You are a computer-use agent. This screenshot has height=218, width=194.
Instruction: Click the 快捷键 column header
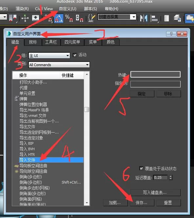[72, 75]
